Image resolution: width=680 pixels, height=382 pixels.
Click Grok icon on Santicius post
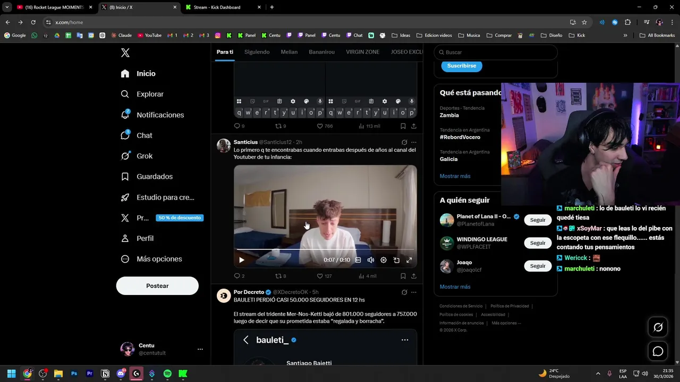(404, 142)
